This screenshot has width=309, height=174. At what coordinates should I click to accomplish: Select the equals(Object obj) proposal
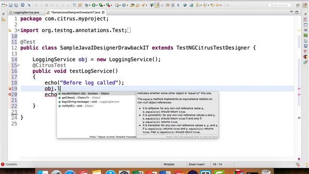[97, 93]
